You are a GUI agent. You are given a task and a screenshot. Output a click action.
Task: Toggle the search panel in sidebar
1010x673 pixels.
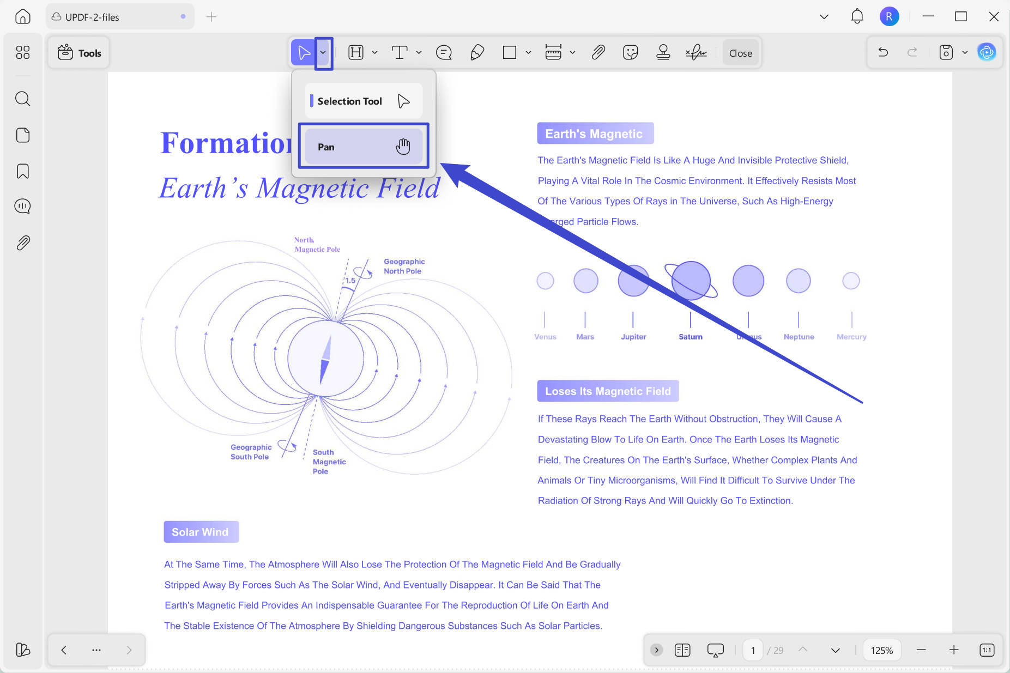(x=23, y=99)
